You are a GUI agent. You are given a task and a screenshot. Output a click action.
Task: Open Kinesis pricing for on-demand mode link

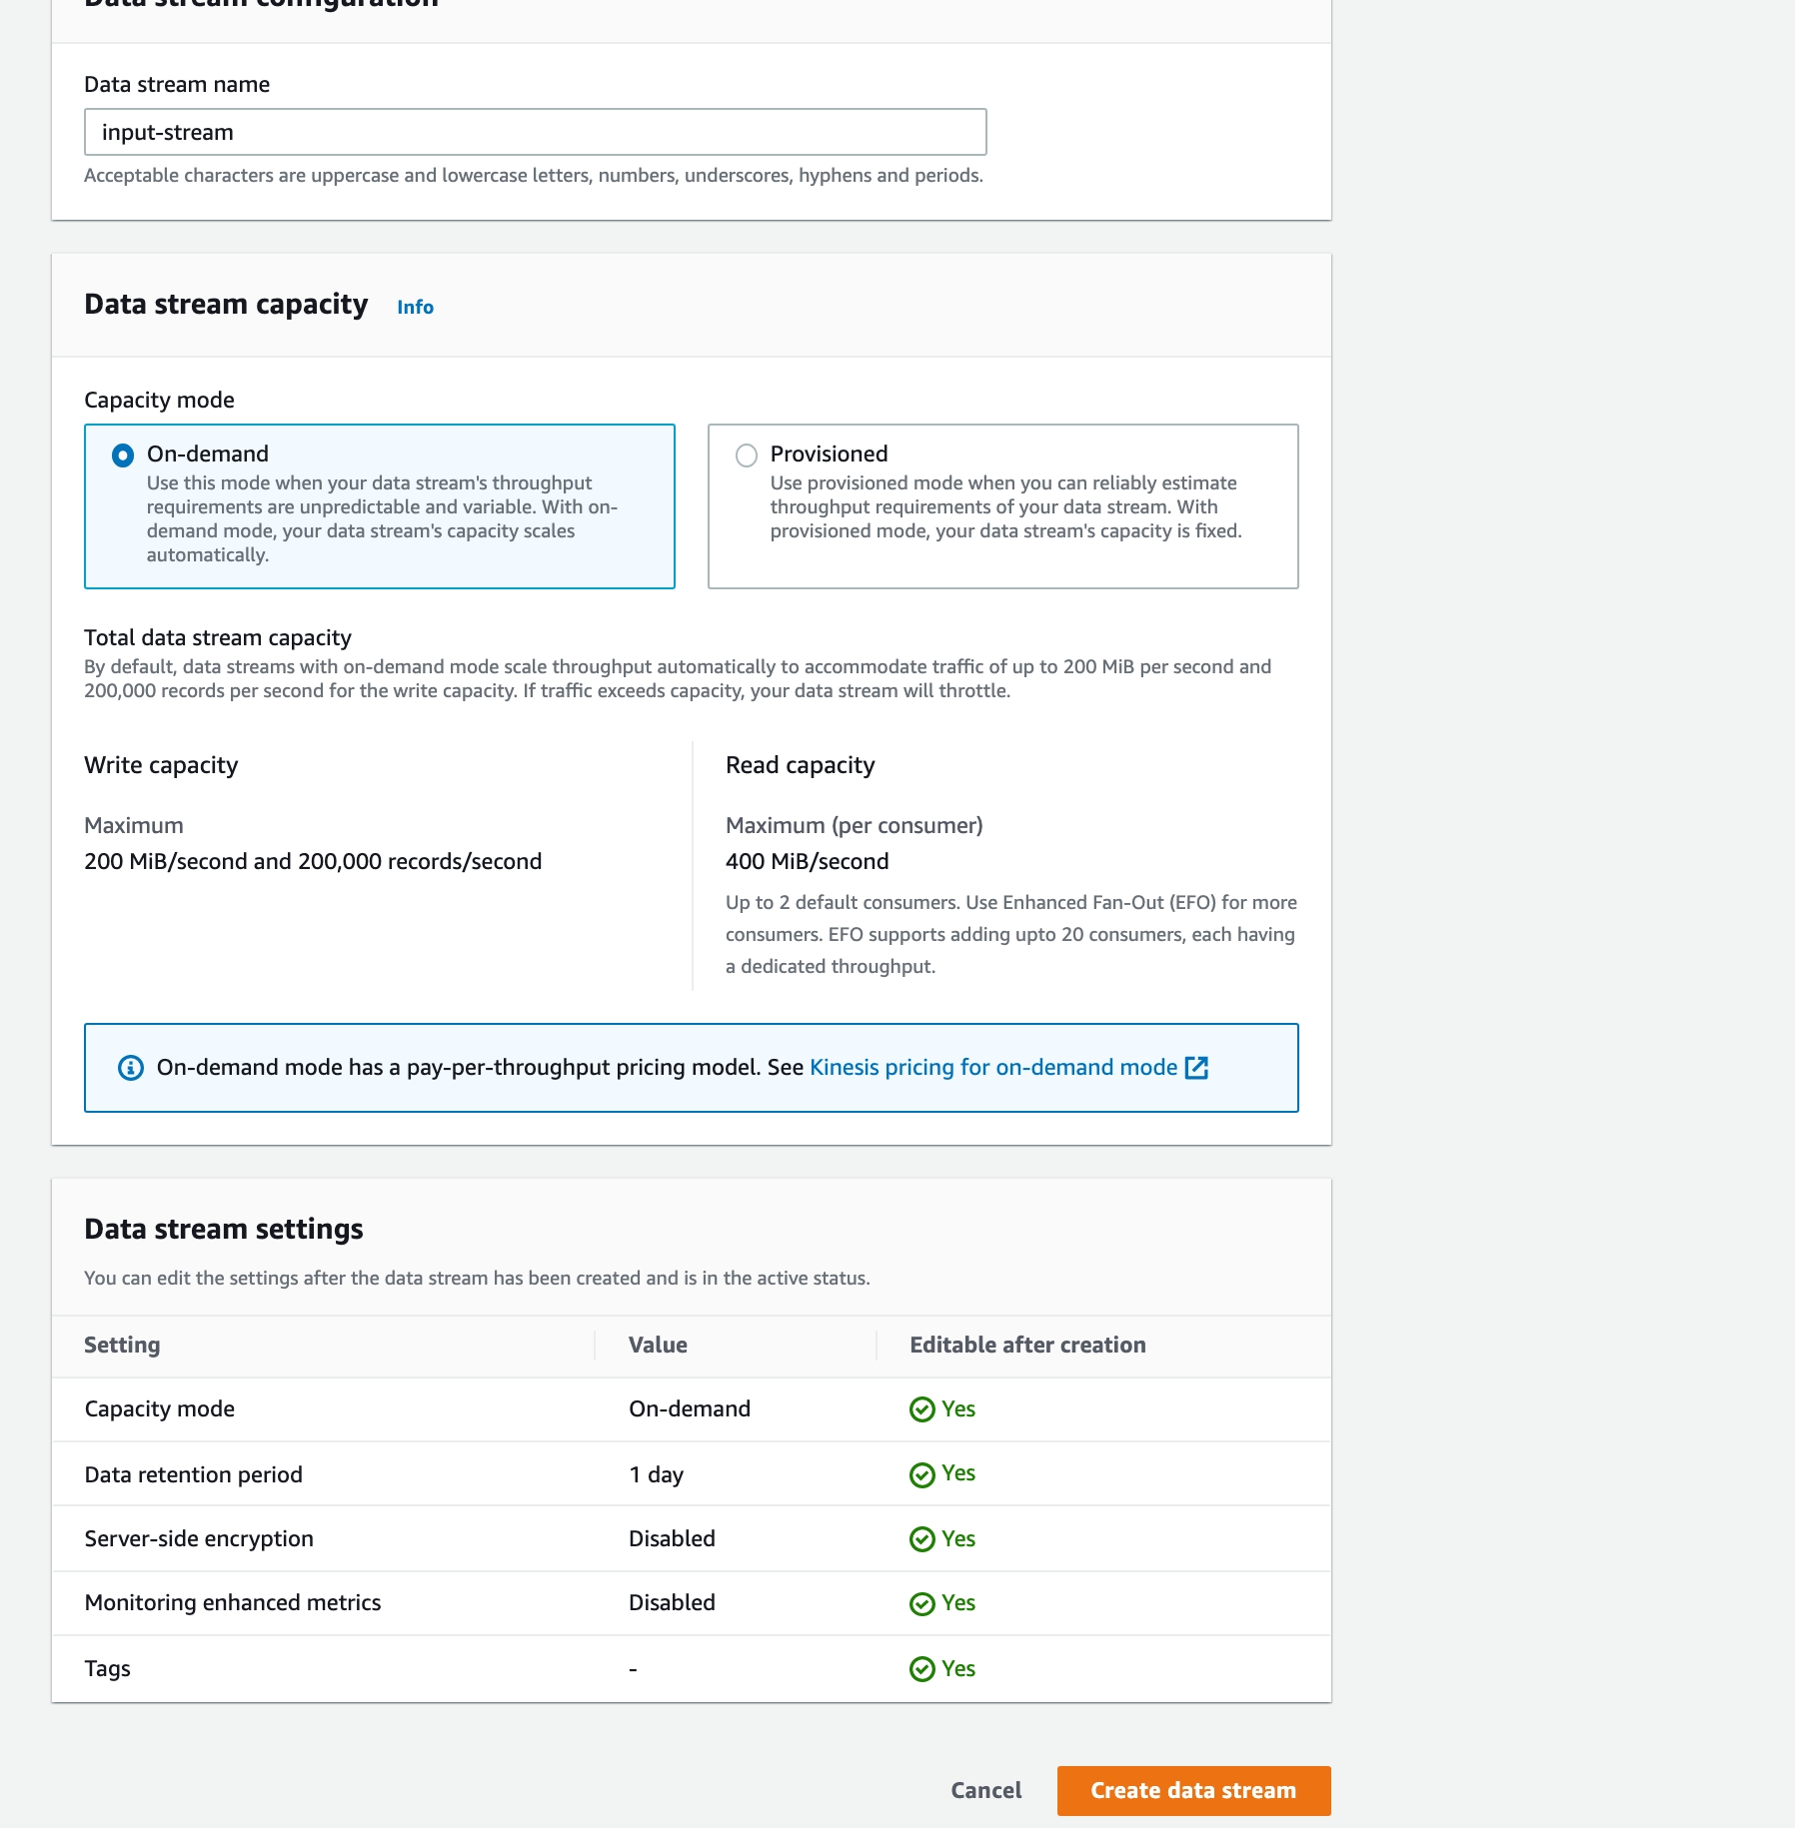[x=992, y=1068]
